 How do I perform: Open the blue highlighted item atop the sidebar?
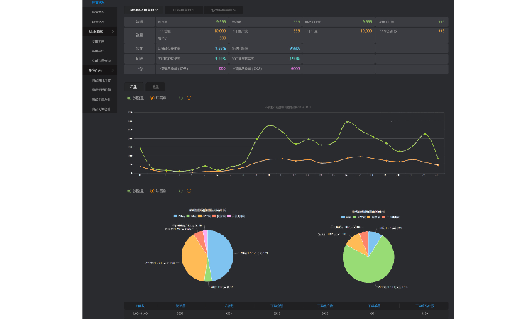(98, 3)
